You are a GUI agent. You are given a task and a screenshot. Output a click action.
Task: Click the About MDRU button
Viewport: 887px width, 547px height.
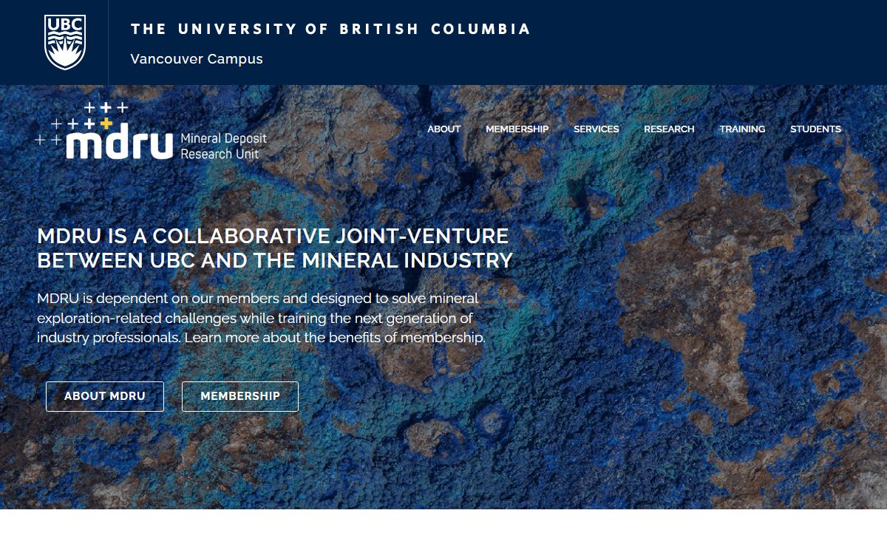pos(105,396)
